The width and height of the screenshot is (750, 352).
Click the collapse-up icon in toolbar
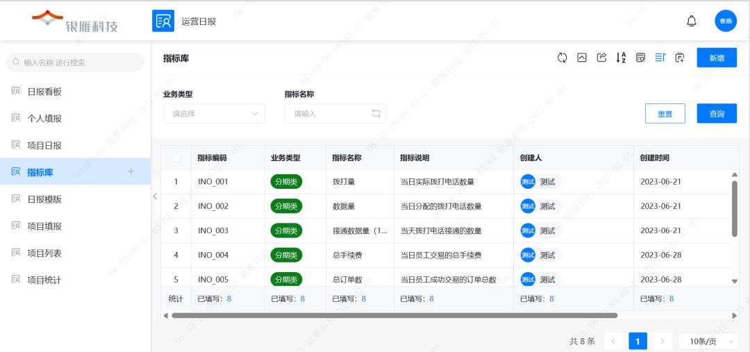582,58
